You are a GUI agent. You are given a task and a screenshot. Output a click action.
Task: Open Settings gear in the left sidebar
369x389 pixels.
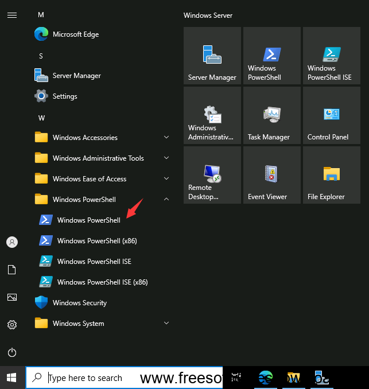tap(12, 325)
